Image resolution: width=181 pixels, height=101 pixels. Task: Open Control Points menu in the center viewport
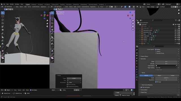coord(85,7)
